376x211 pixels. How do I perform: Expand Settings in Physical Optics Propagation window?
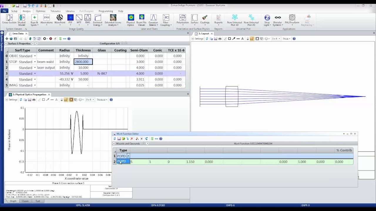coord(11,100)
